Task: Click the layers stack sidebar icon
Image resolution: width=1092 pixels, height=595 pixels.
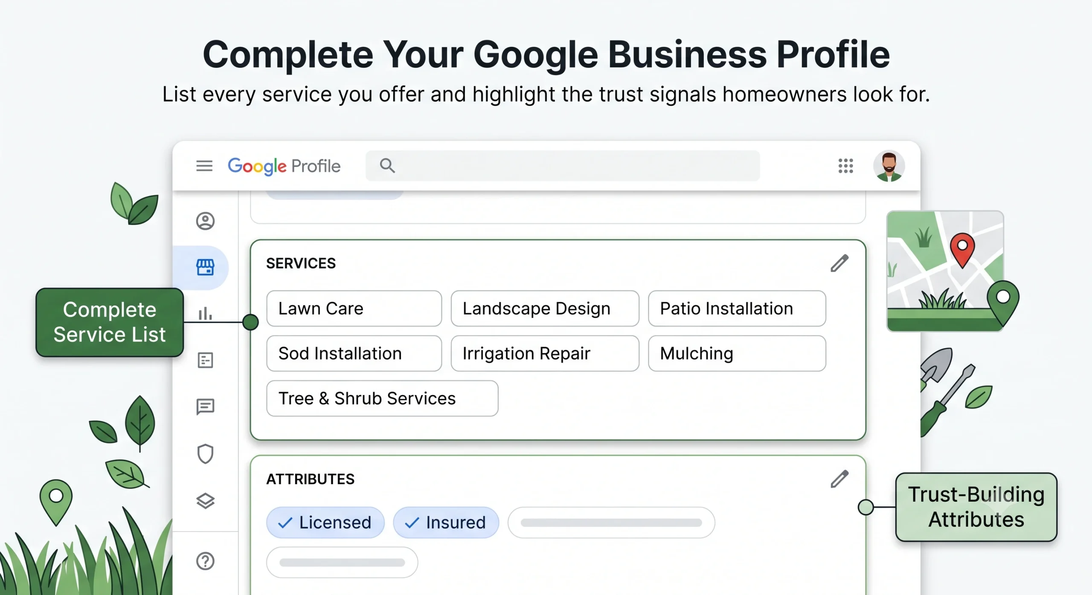Action: [x=205, y=501]
